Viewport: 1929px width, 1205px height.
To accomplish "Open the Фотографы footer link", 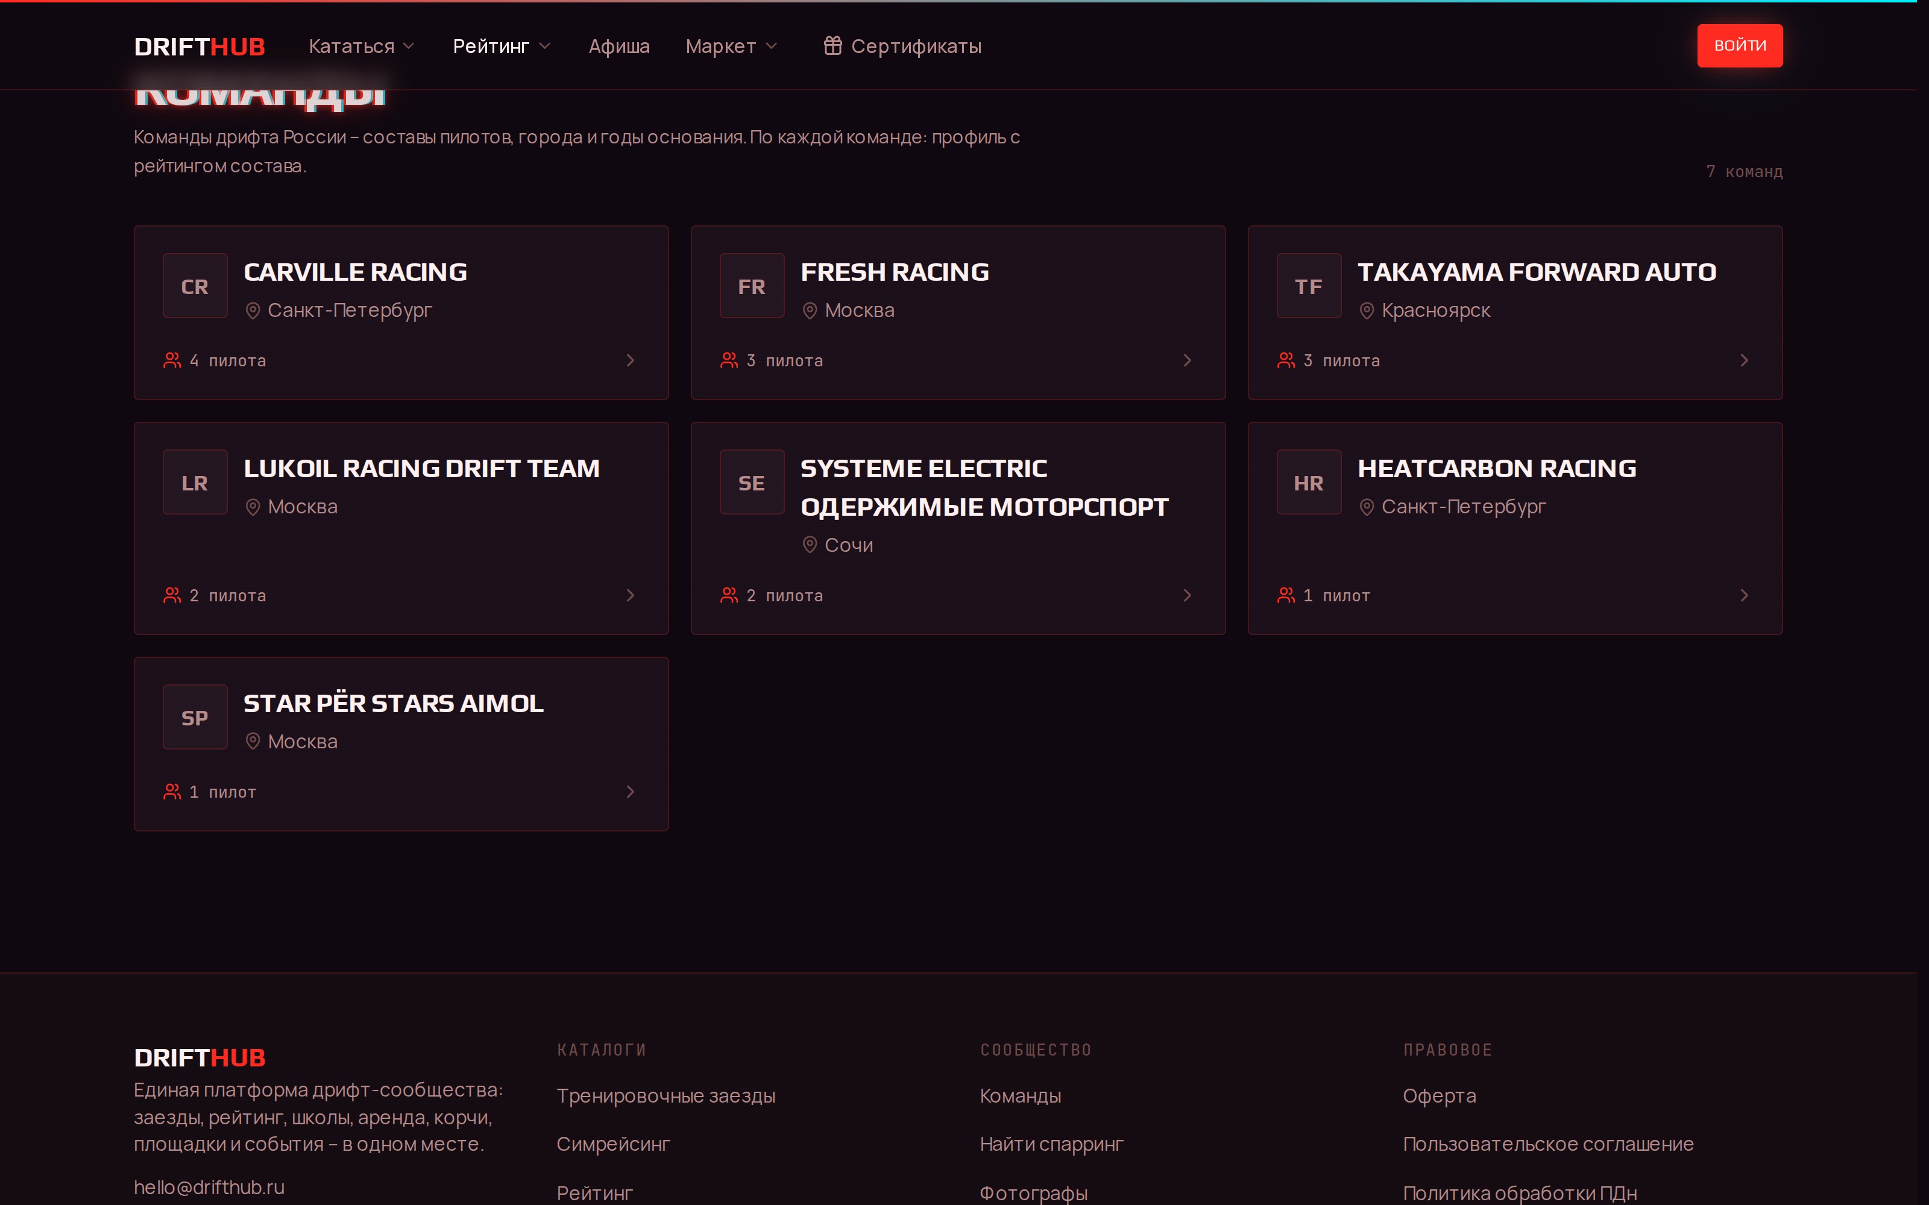I will click(x=1034, y=1193).
